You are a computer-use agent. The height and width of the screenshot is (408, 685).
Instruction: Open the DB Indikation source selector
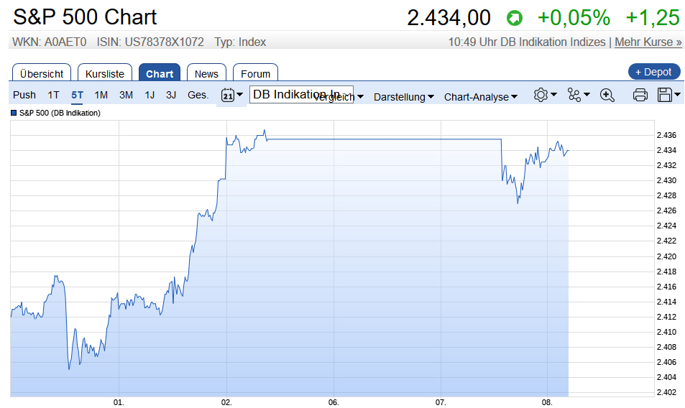pos(301,94)
